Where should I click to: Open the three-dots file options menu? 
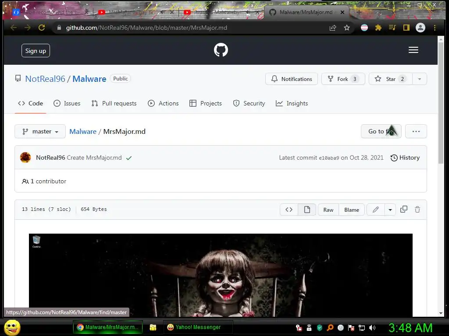click(416, 131)
